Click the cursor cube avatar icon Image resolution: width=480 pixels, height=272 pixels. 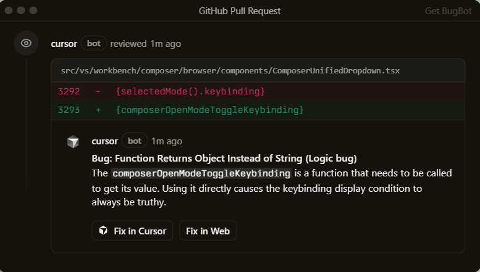point(74,142)
